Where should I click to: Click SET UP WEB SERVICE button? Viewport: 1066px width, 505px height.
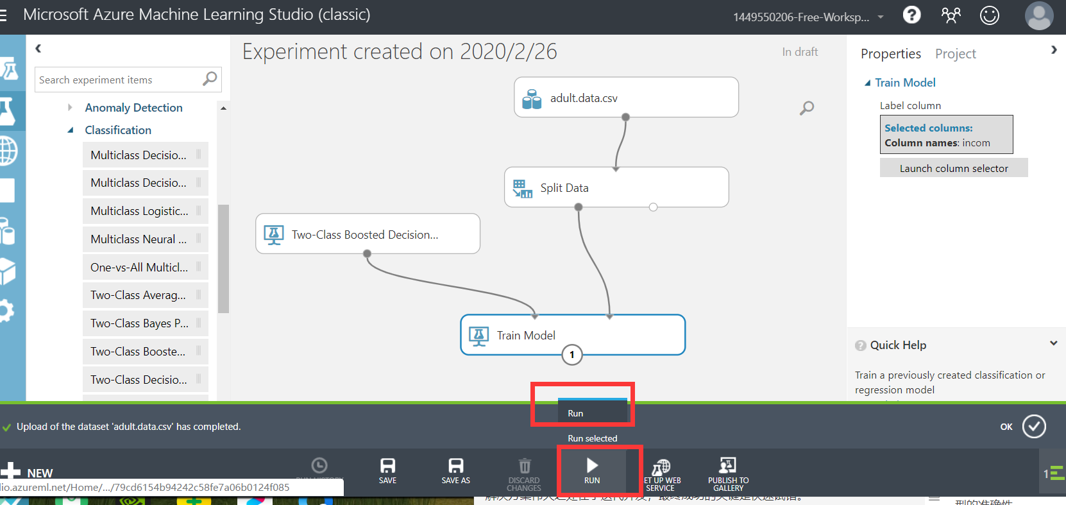(662, 475)
